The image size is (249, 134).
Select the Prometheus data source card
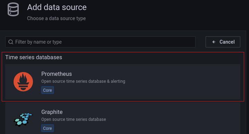pyautogui.click(x=123, y=82)
